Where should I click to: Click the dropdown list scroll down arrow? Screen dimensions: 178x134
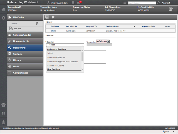point(83,69)
